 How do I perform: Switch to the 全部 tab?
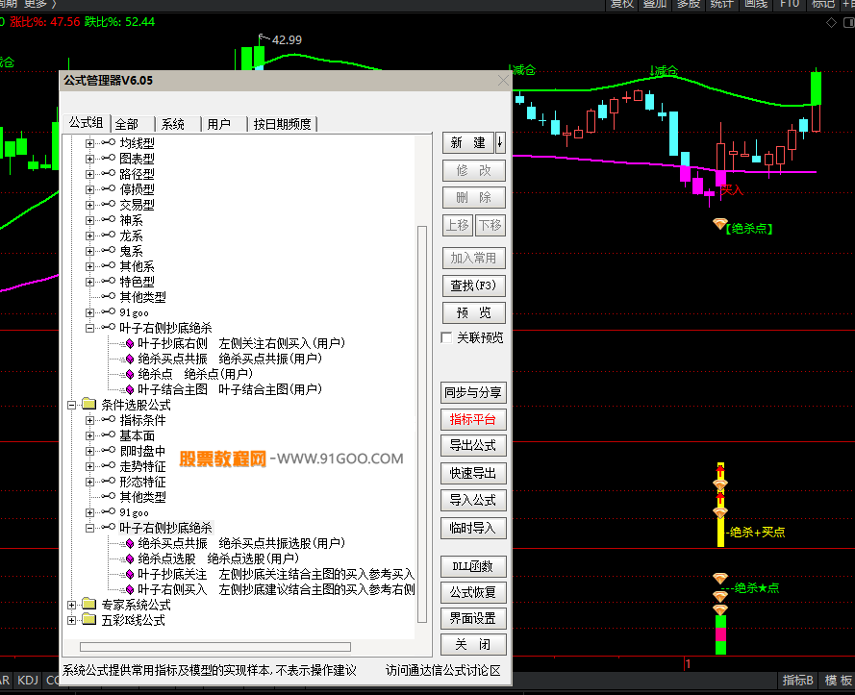[x=127, y=124]
